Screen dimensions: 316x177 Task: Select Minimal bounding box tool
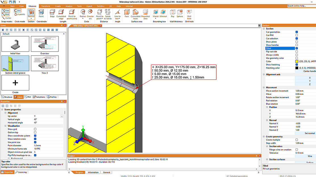(x=163, y=14)
